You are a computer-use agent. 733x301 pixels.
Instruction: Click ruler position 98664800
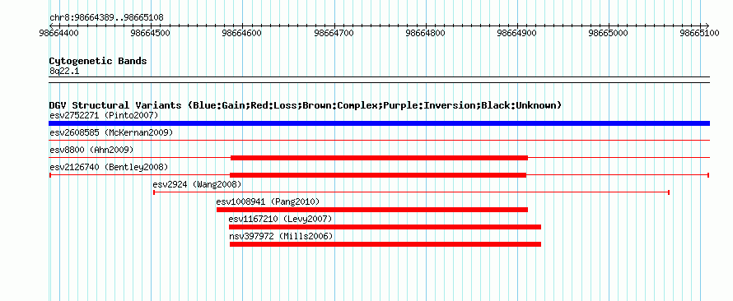tap(426, 34)
